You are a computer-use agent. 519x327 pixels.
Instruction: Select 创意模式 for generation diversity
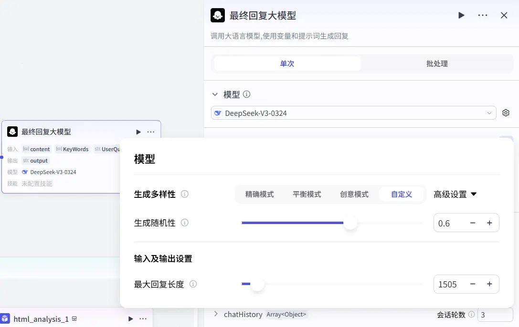[x=354, y=194]
